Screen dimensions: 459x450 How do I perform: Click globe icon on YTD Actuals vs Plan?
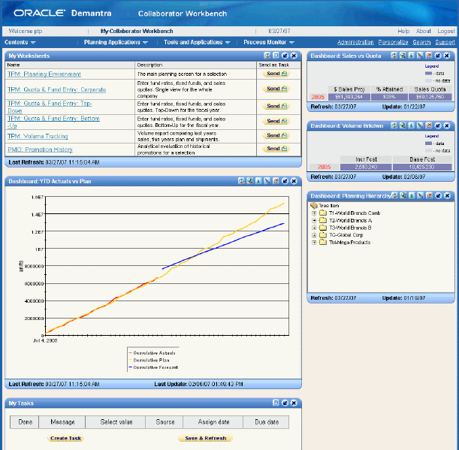(x=250, y=181)
